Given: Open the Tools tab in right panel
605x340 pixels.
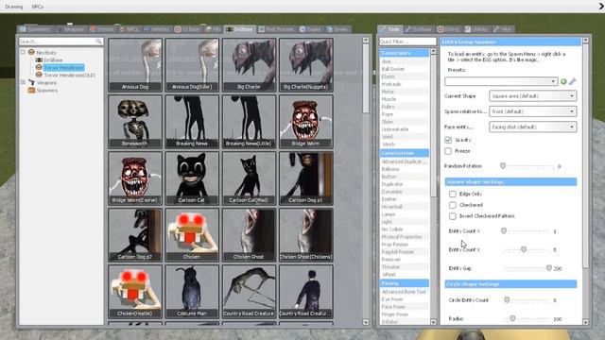Looking at the screenshot, I should [x=390, y=29].
